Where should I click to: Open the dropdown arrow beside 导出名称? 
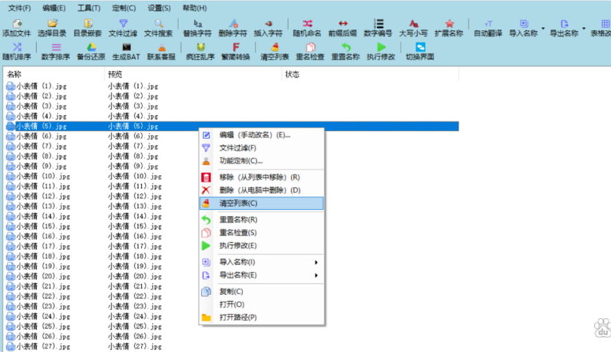(x=584, y=28)
